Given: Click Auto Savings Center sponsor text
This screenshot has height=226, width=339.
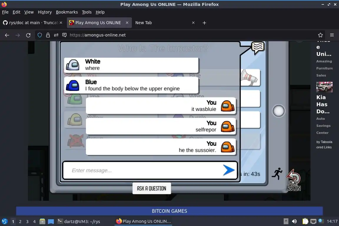Looking at the screenshot, I should (x=323, y=126).
